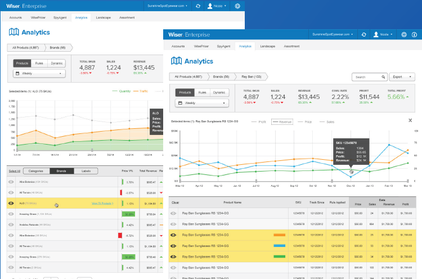Toggle eye on Ray Ban row with blue swatch
The height and width of the screenshot is (279, 422).
click(x=174, y=246)
